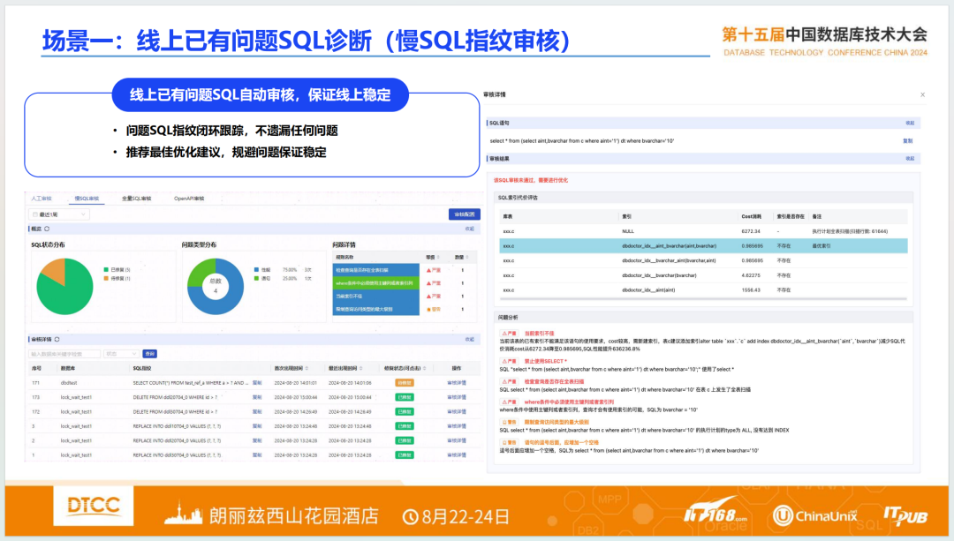Collapse the SQL语句 section
Viewport: 954px width, 541px height.
[x=910, y=123]
